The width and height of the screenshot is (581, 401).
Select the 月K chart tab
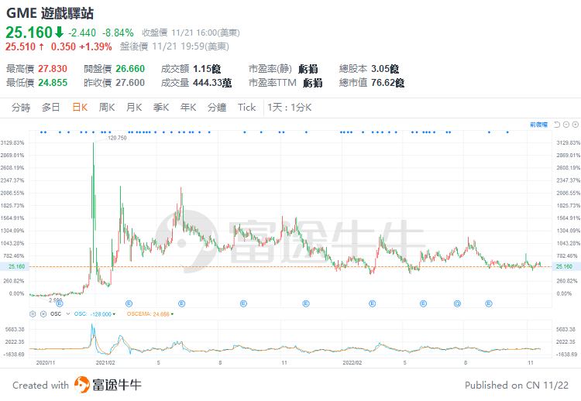click(x=134, y=108)
